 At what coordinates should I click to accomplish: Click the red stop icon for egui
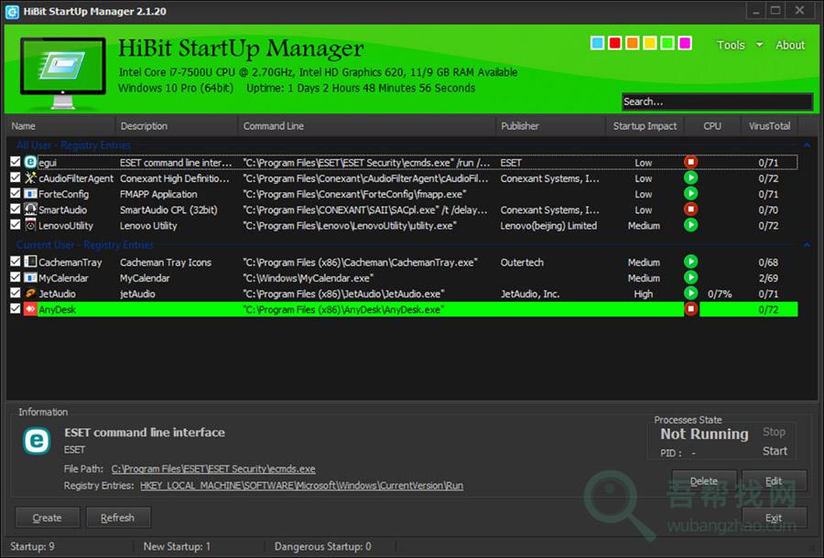691,162
